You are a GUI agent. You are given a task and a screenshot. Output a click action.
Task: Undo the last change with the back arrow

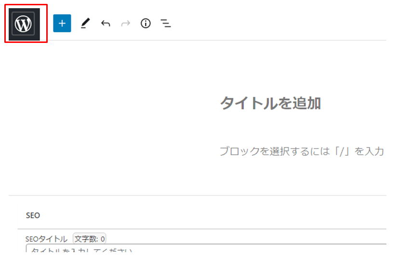click(106, 24)
